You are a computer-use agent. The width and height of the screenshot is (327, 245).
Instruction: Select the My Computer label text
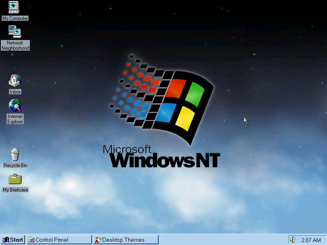tap(15, 18)
